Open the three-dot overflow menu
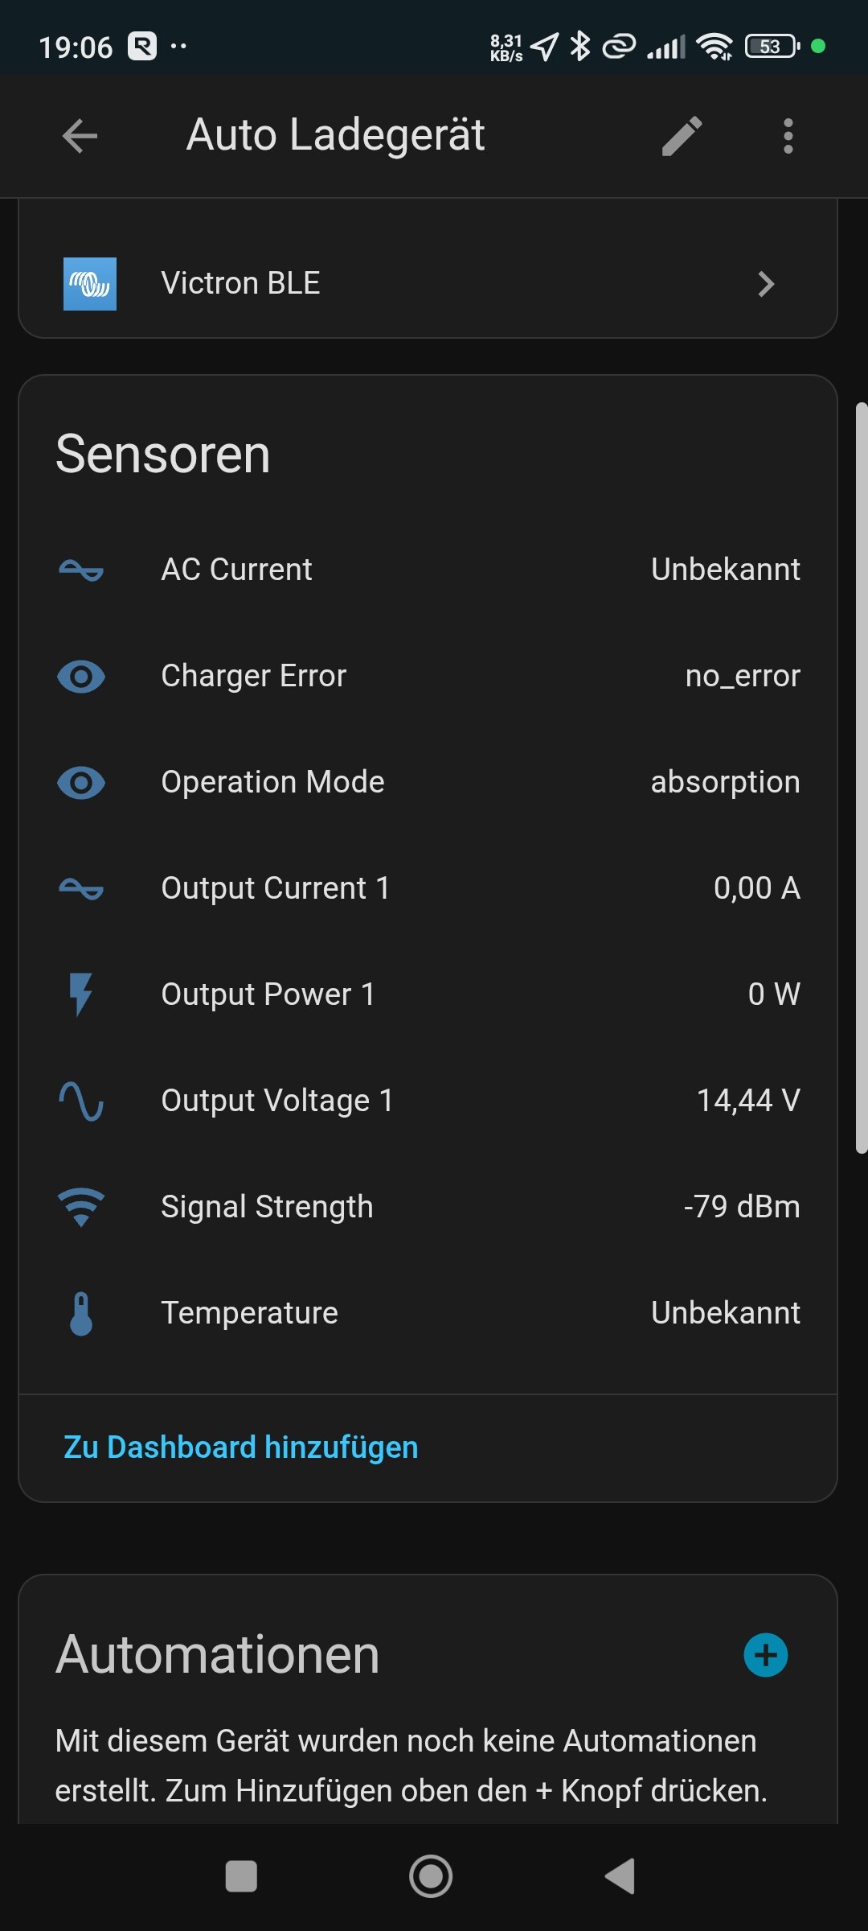 click(788, 135)
